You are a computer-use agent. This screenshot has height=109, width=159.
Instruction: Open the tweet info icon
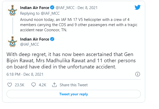pos(138,74)
